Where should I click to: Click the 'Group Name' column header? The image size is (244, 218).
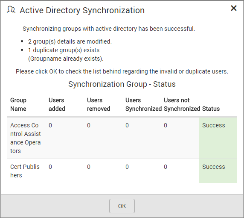pyautogui.click(x=18, y=104)
